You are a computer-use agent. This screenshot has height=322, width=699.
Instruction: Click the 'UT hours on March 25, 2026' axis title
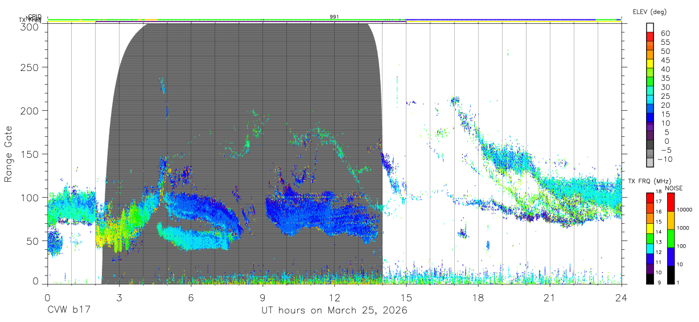(334, 311)
